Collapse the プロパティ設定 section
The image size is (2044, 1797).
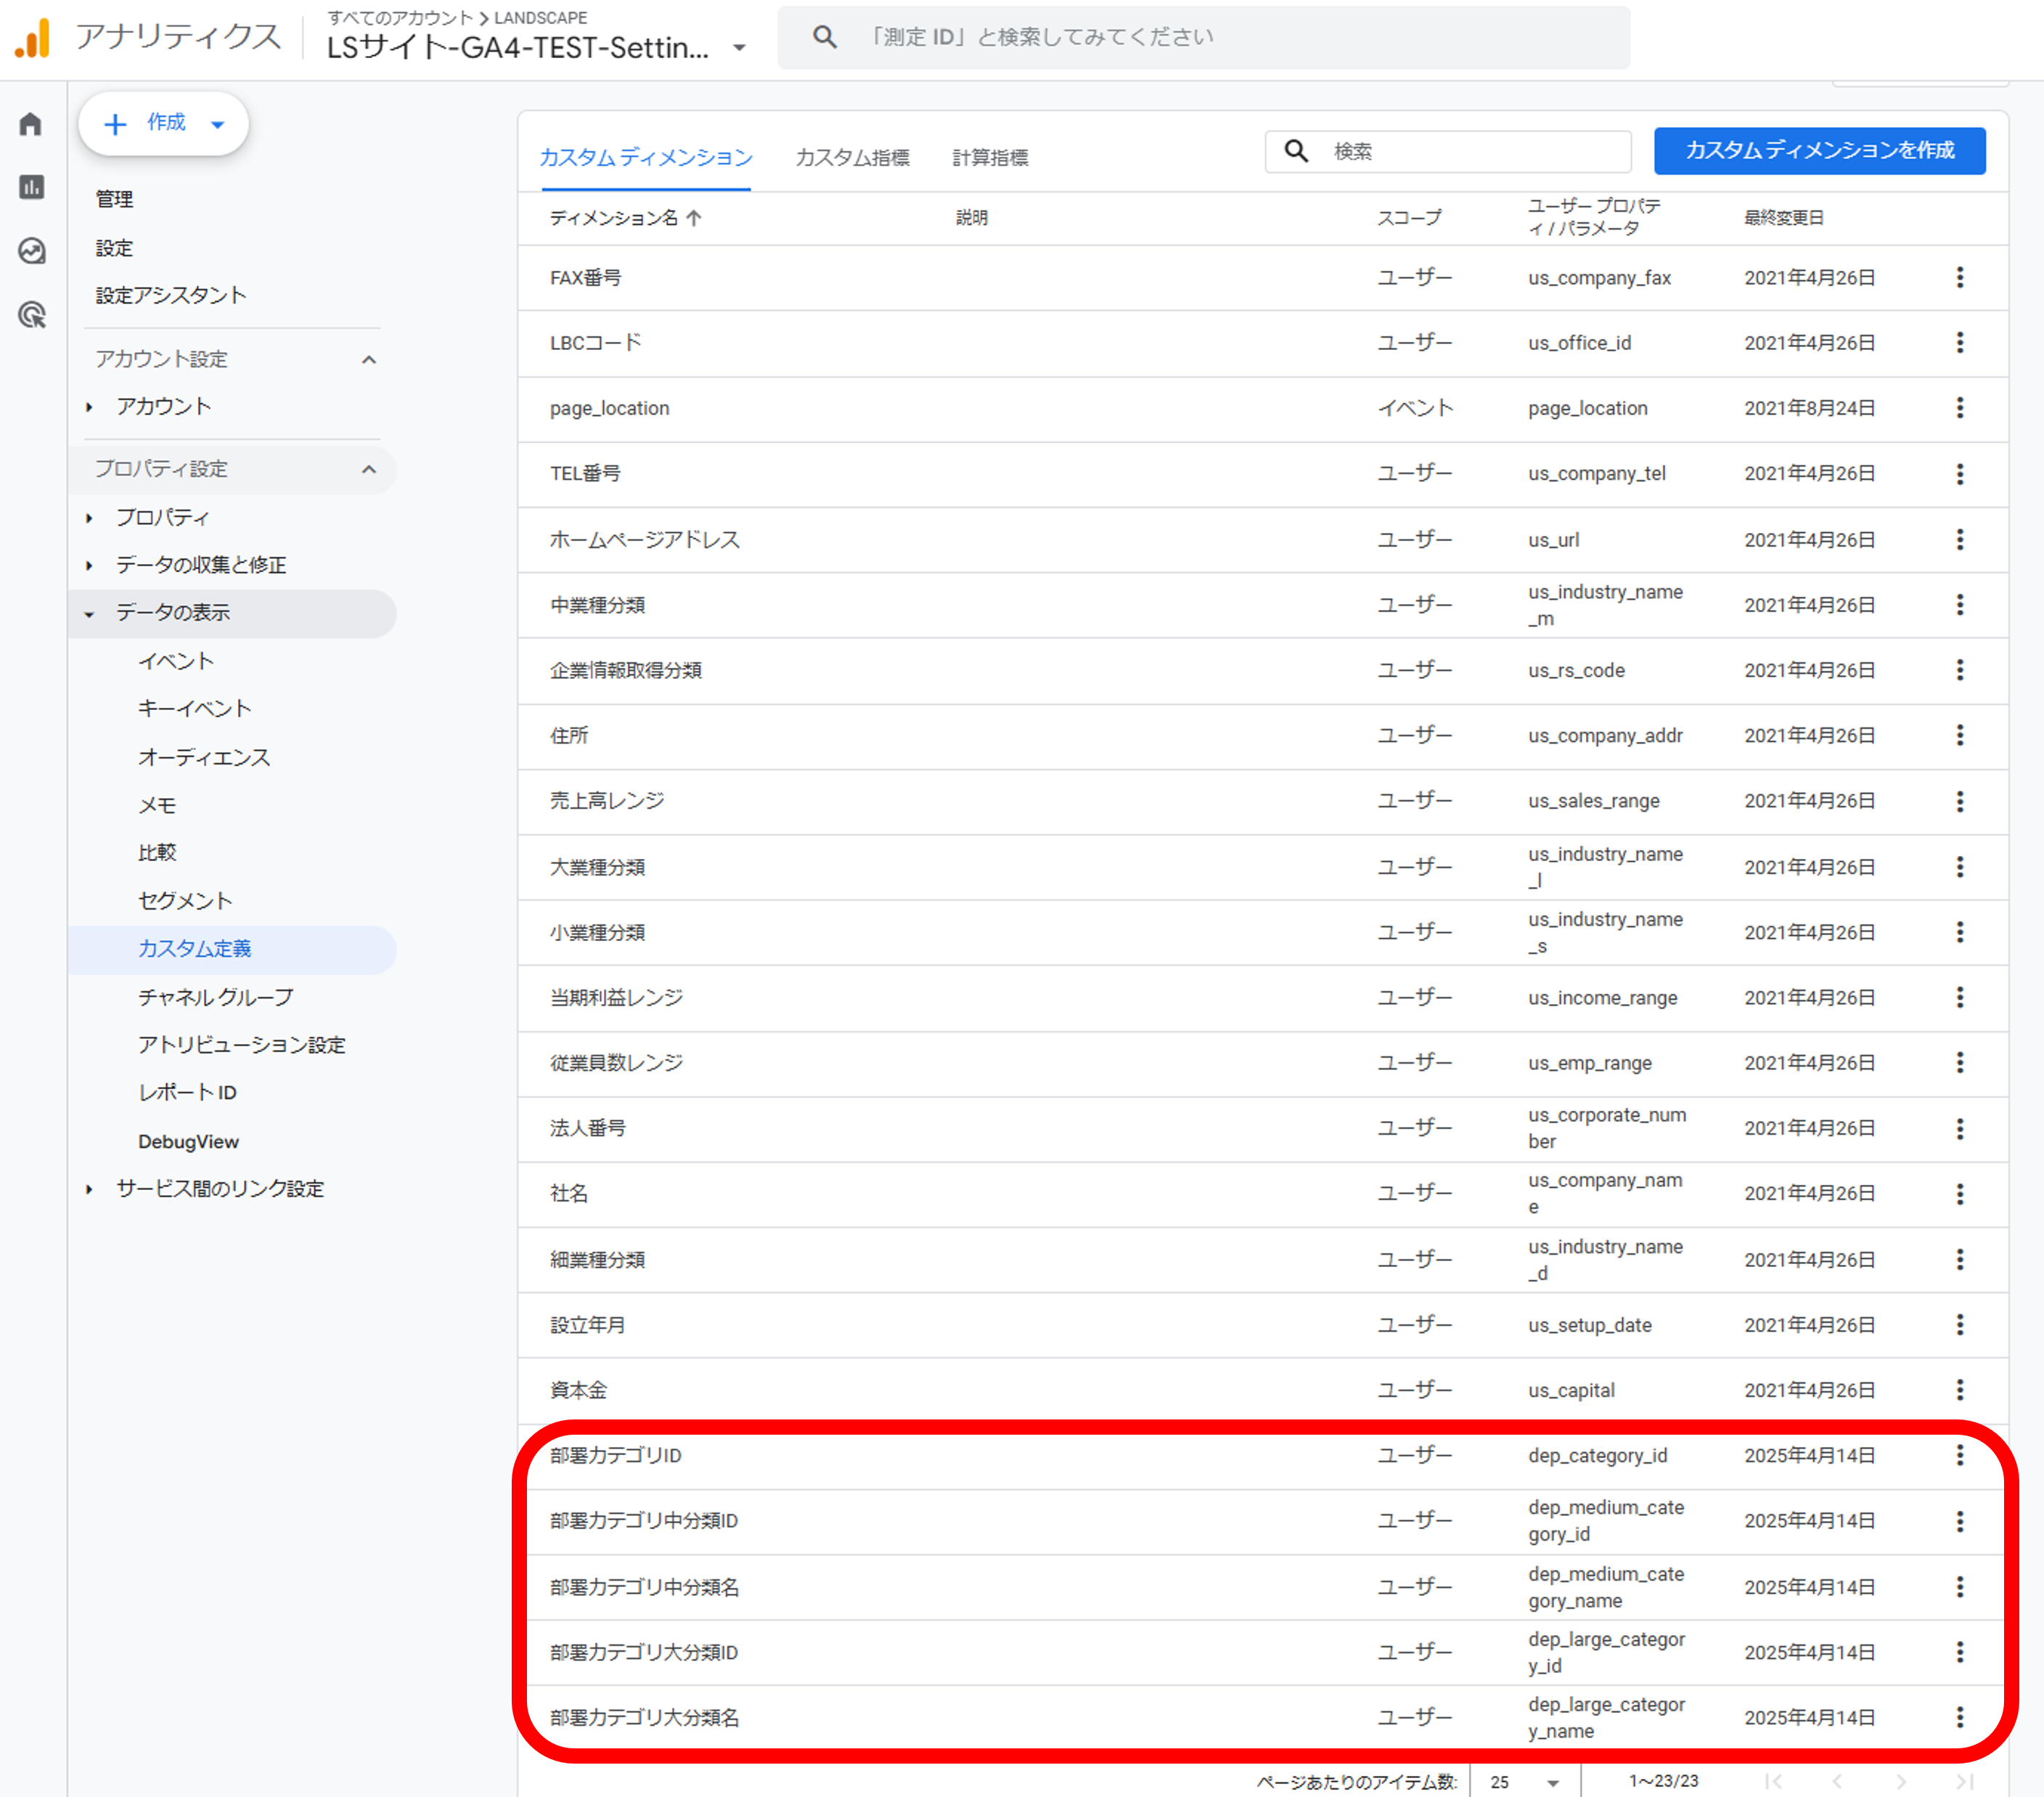(x=369, y=469)
